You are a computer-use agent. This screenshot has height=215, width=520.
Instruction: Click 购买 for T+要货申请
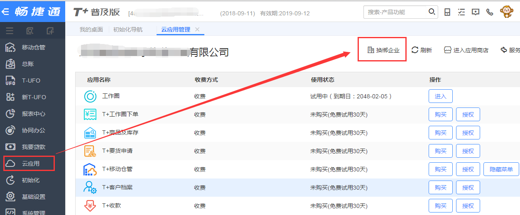tap(441, 151)
